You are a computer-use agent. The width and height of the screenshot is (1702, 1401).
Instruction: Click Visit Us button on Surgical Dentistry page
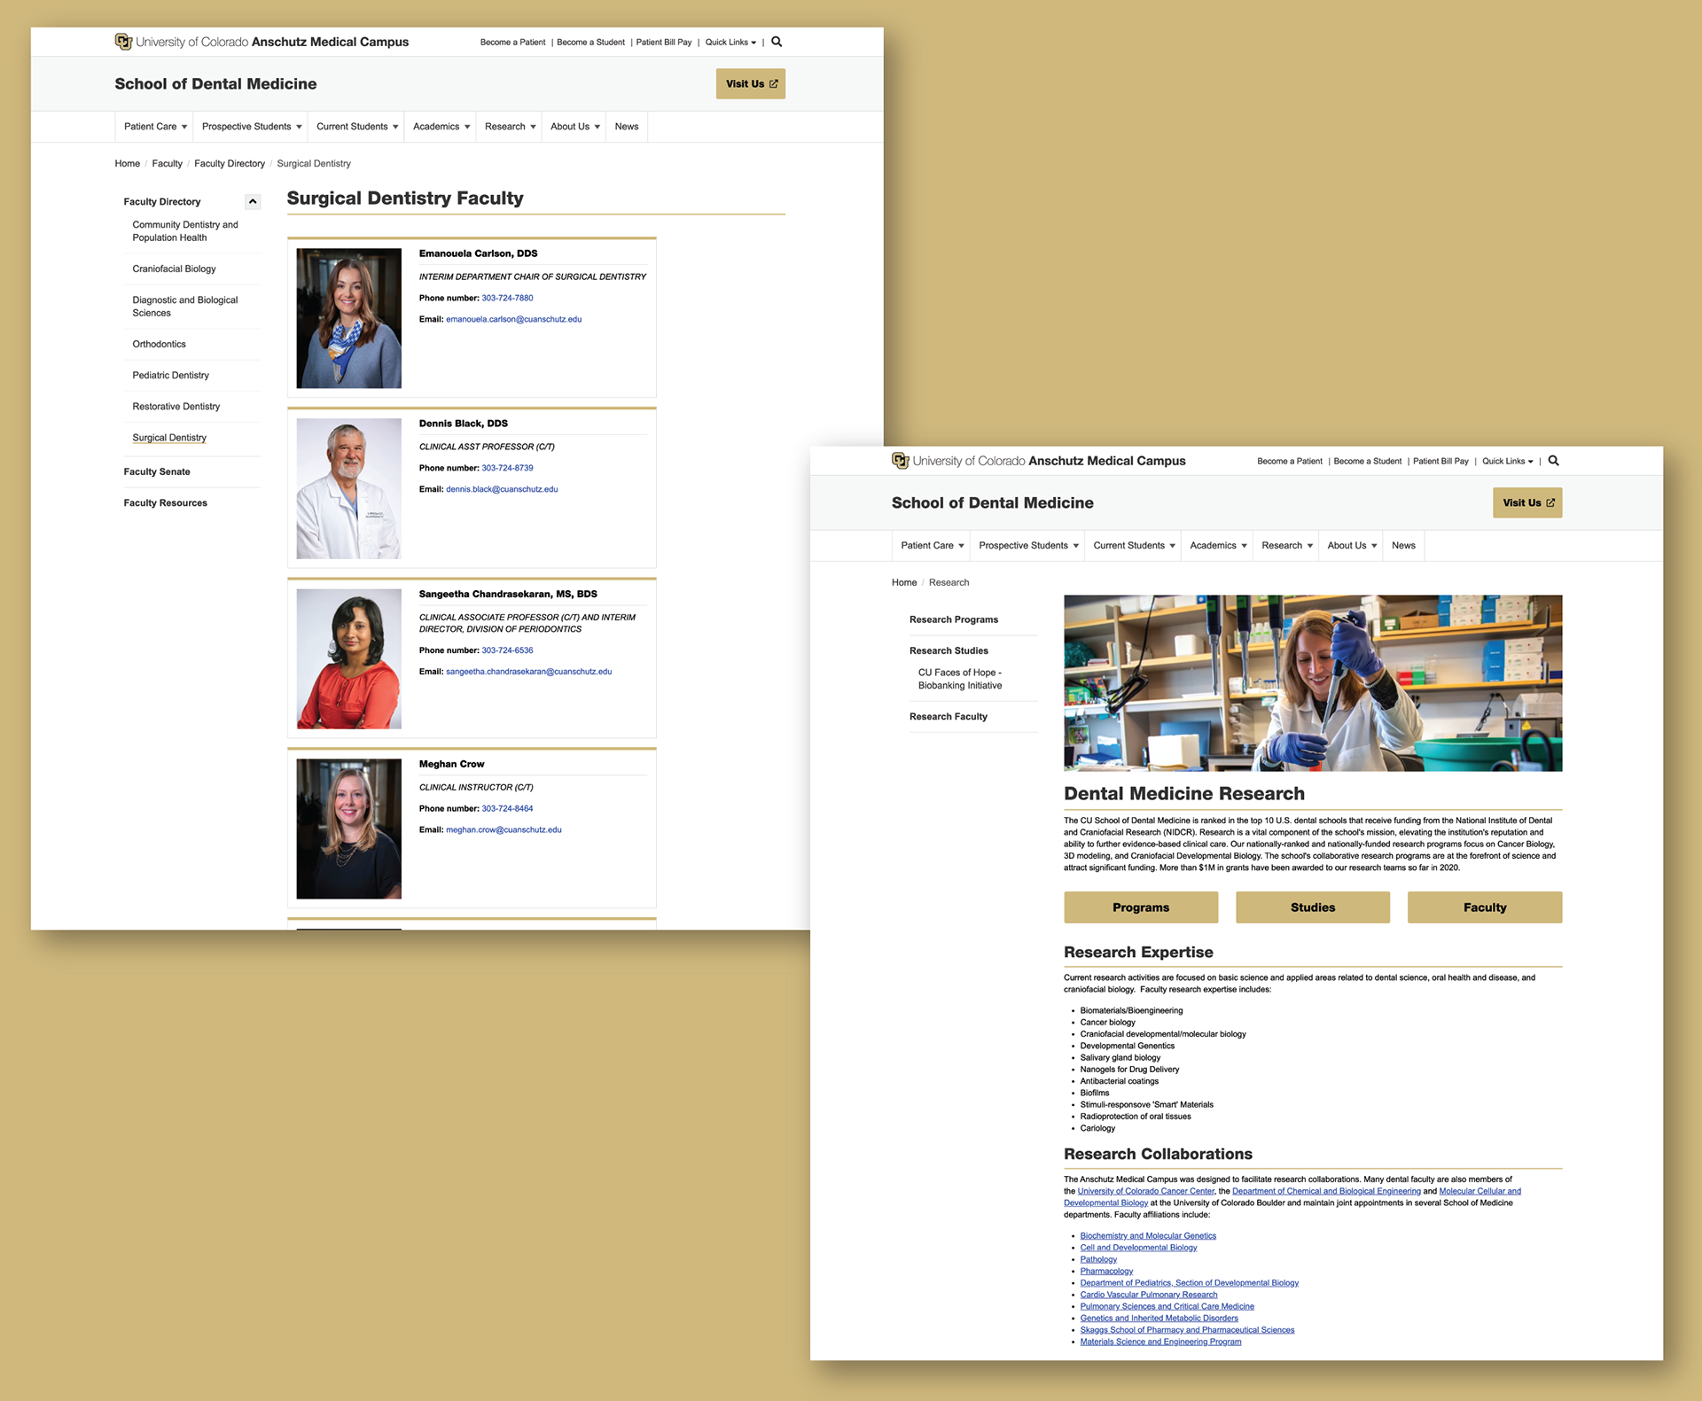coord(750,84)
